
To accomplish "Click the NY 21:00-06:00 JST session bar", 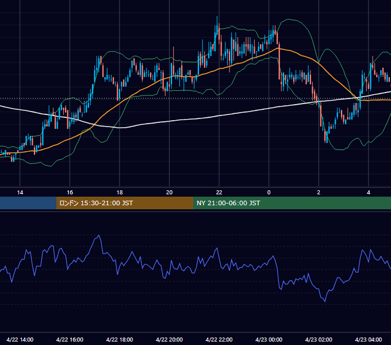I will [x=292, y=203].
